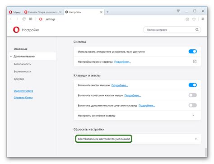Open Подробнее link for proxy settings

[122, 62]
